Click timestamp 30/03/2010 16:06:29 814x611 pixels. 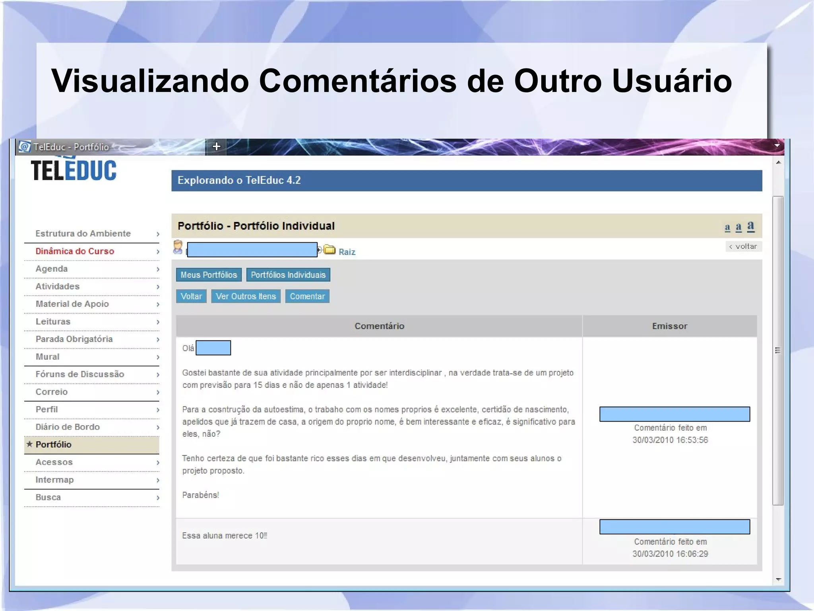click(670, 554)
